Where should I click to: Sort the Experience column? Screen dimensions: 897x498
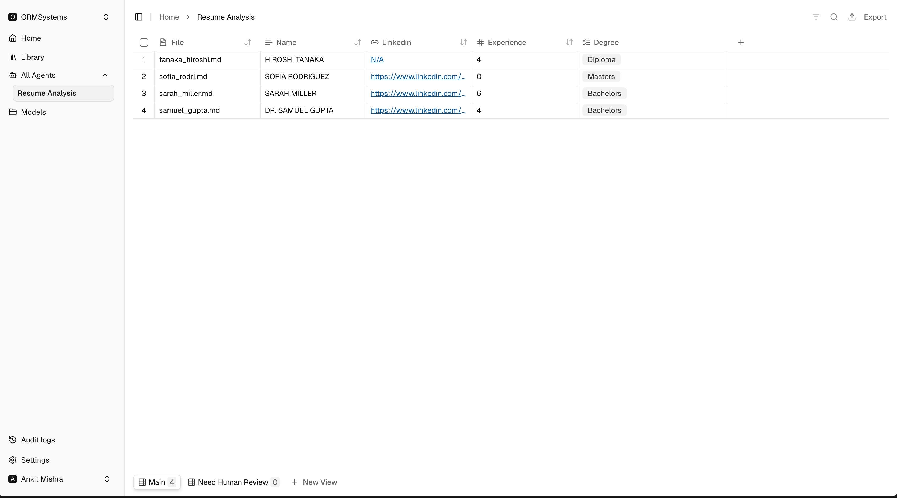point(569,43)
